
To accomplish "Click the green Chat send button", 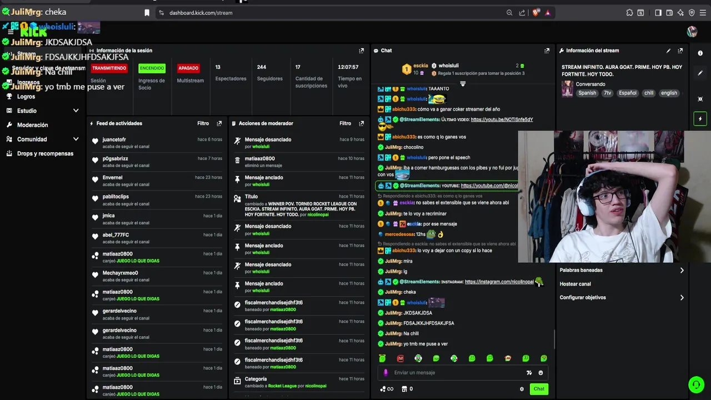I will (539, 389).
